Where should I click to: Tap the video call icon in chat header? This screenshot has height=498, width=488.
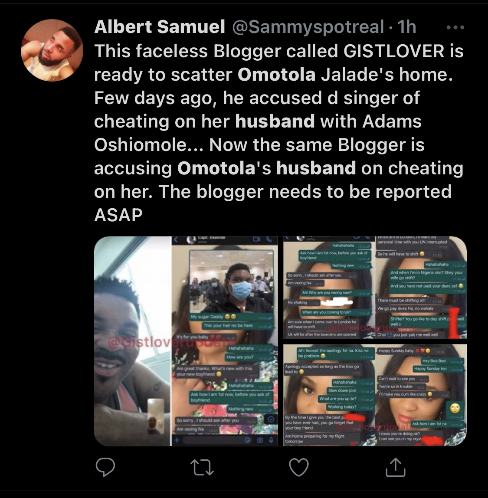click(256, 240)
